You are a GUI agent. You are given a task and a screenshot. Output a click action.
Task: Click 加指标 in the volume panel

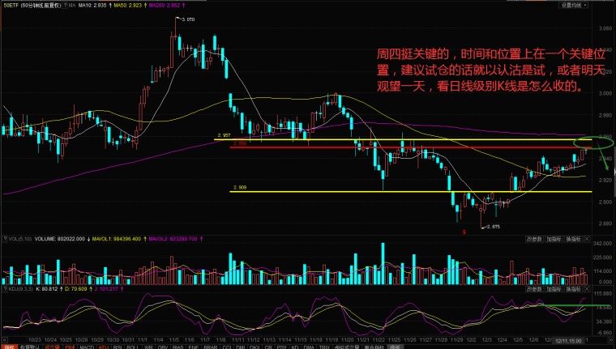(554, 240)
